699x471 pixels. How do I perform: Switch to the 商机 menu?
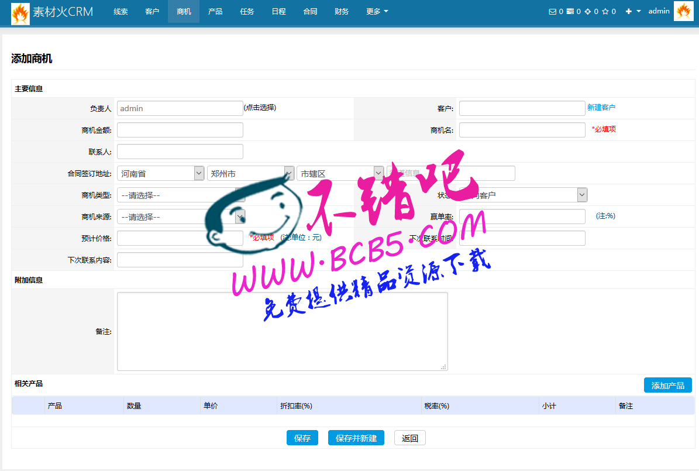click(x=184, y=12)
